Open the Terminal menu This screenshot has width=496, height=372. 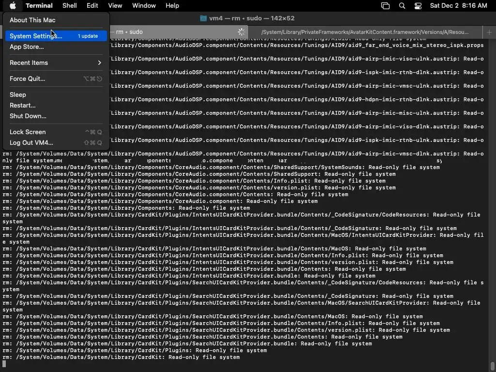pos(39,5)
